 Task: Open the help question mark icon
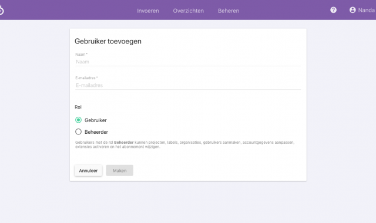[333, 10]
